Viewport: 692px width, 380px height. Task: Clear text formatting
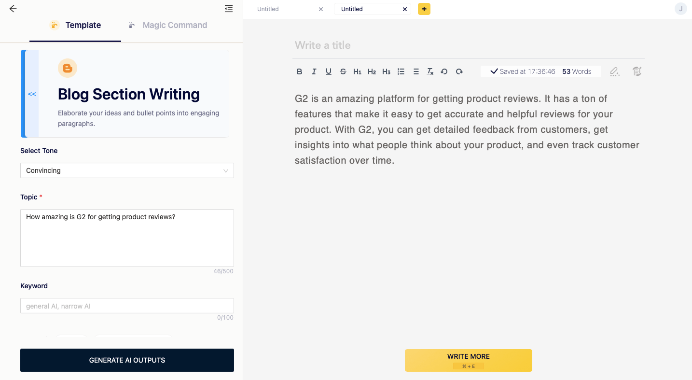coord(430,71)
